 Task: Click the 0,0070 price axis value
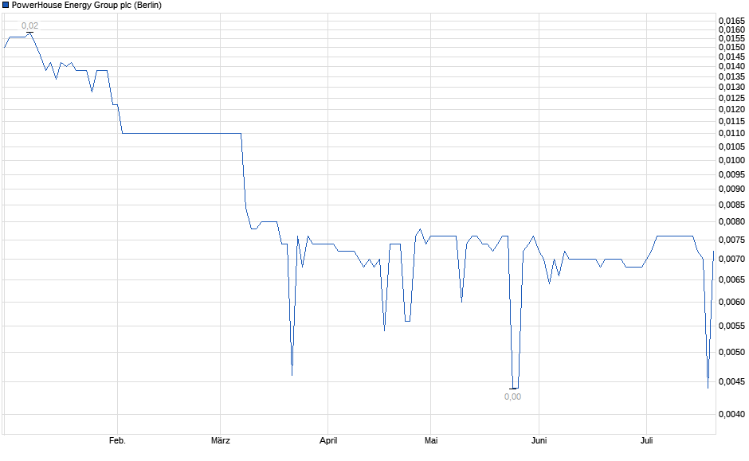(x=731, y=259)
